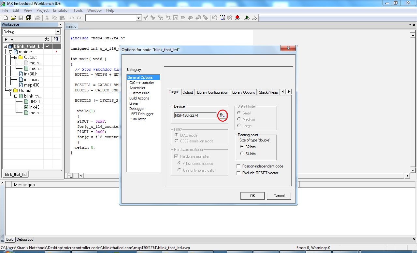417x253 pixels.
Task: Open the Tools menu
Action: point(78,10)
